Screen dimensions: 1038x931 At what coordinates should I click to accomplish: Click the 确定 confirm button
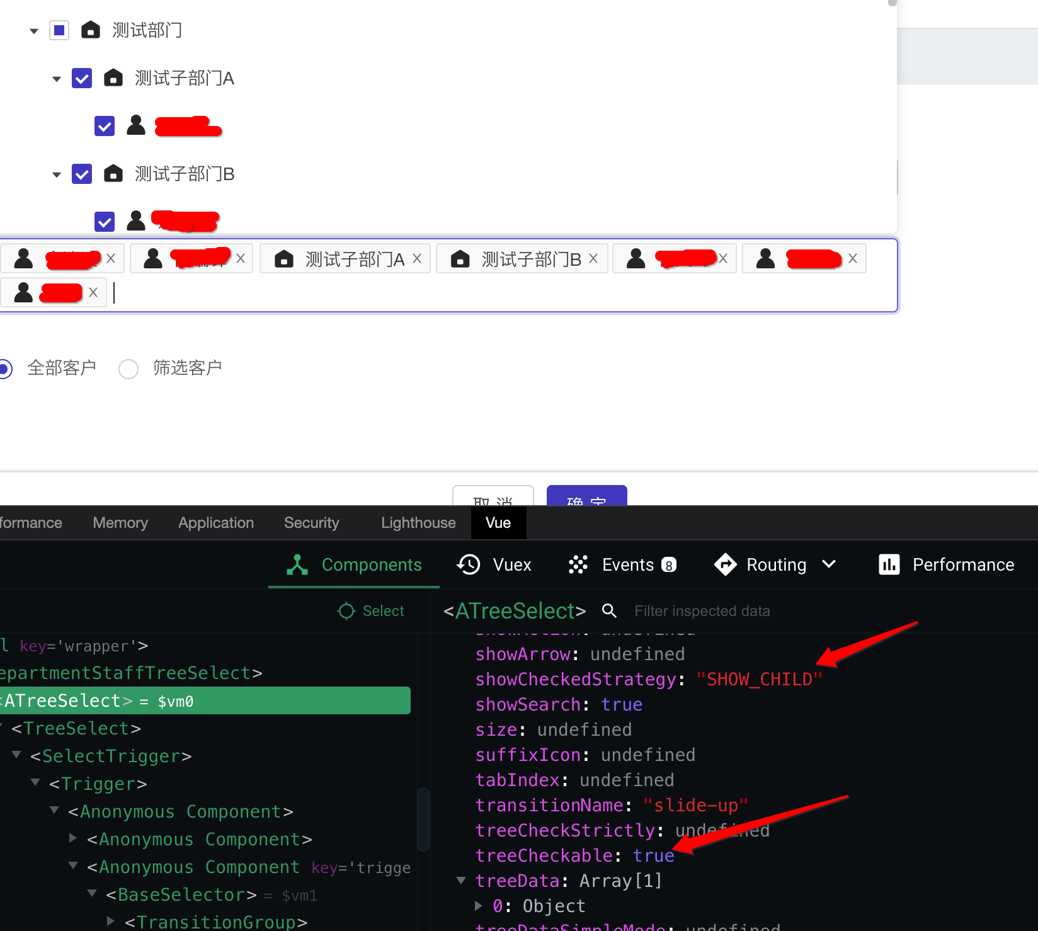pyautogui.click(x=586, y=501)
